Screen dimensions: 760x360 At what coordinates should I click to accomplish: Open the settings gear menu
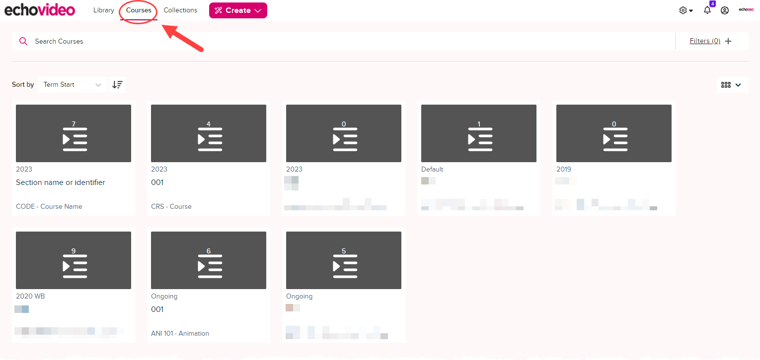[684, 10]
